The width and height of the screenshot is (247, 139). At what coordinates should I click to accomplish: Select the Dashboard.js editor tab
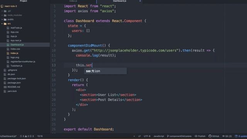pos(120,1)
